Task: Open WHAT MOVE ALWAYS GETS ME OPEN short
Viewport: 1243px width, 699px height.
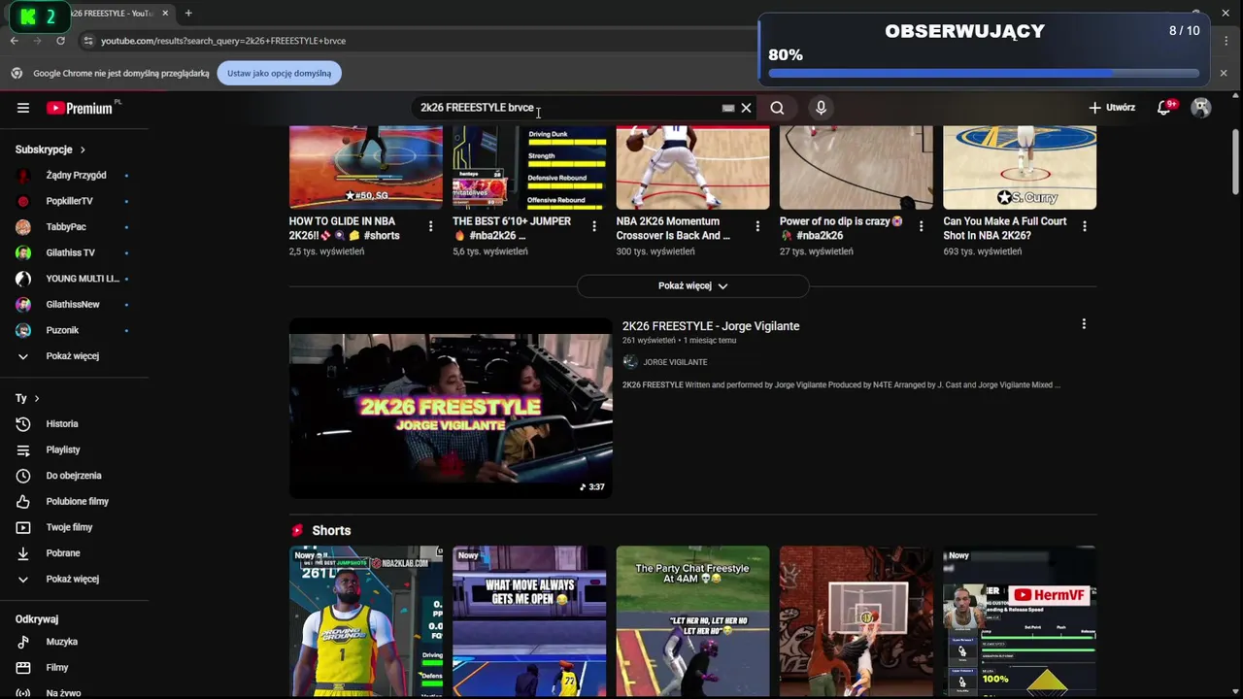Action: (529, 621)
